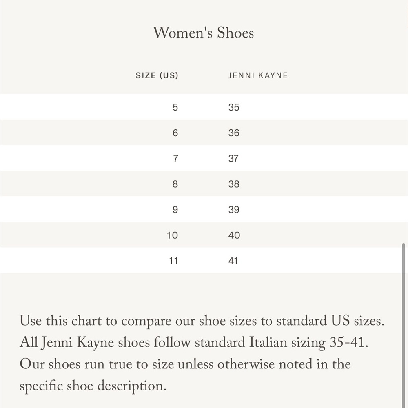Click the Jenni Kayne size 37 cell
Viewport: 408px width, 408px height.
click(233, 158)
